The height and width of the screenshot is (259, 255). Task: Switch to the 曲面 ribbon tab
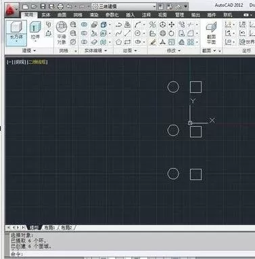tap(62, 15)
